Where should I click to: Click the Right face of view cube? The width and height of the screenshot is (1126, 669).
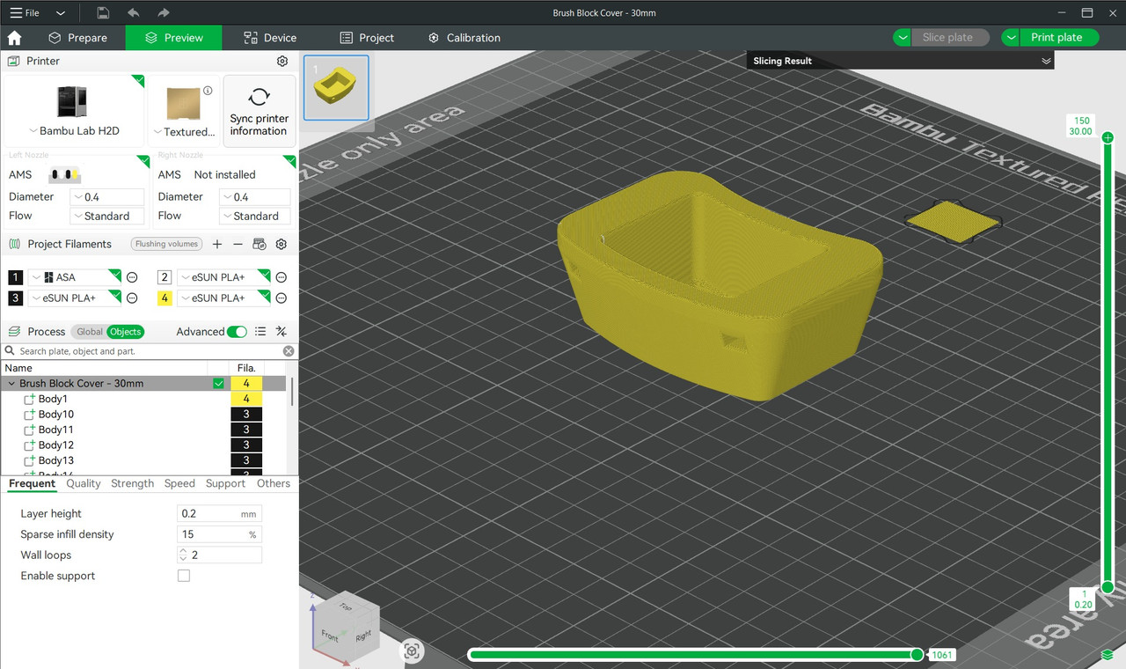[363, 635]
